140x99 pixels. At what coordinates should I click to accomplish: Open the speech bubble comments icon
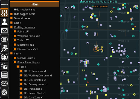pyautogui.click(x=4, y=40)
